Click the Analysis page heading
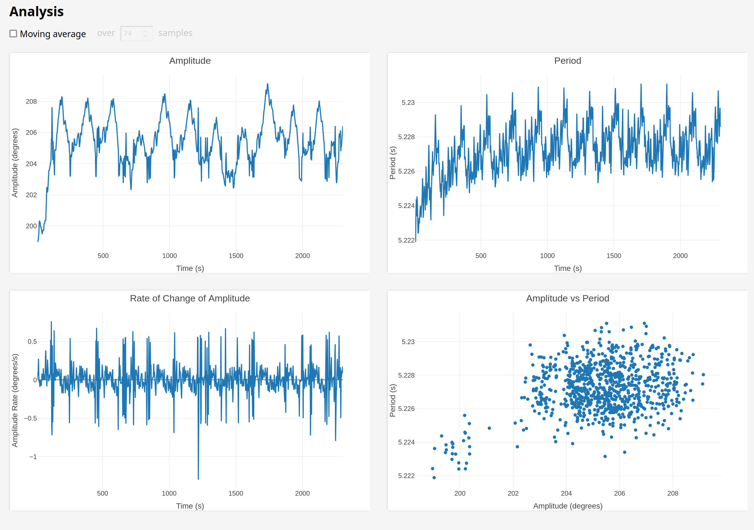Image resolution: width=754 pixels, height=530 pixels. tap(36, 12)
